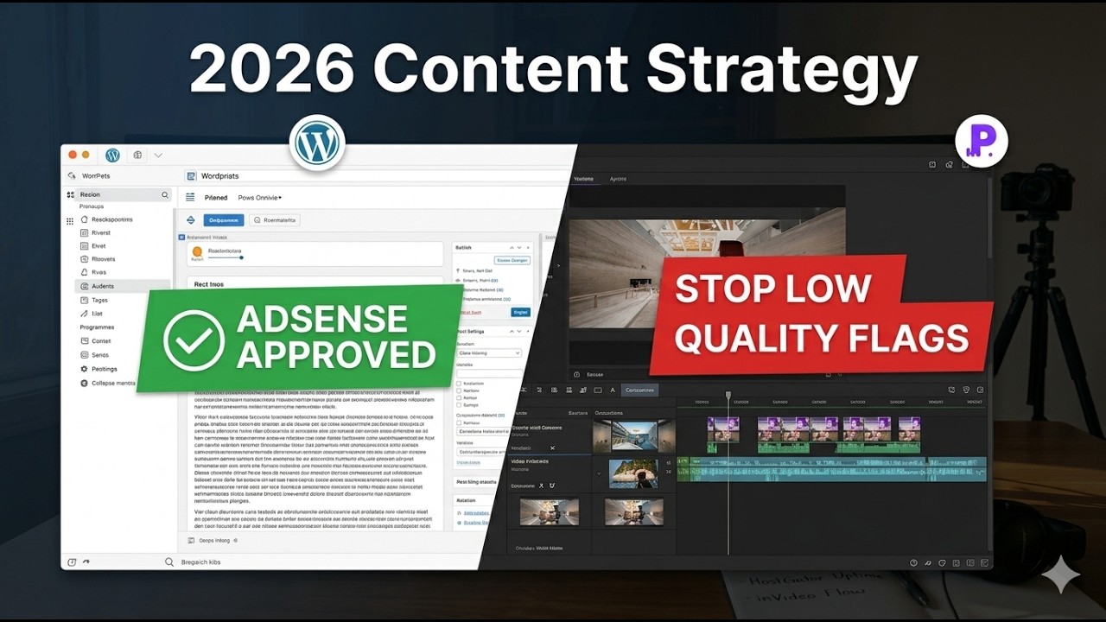Select the Elvet sidebar item
The width and height of the screenshot is (1106, 622).
coord(92,246)
